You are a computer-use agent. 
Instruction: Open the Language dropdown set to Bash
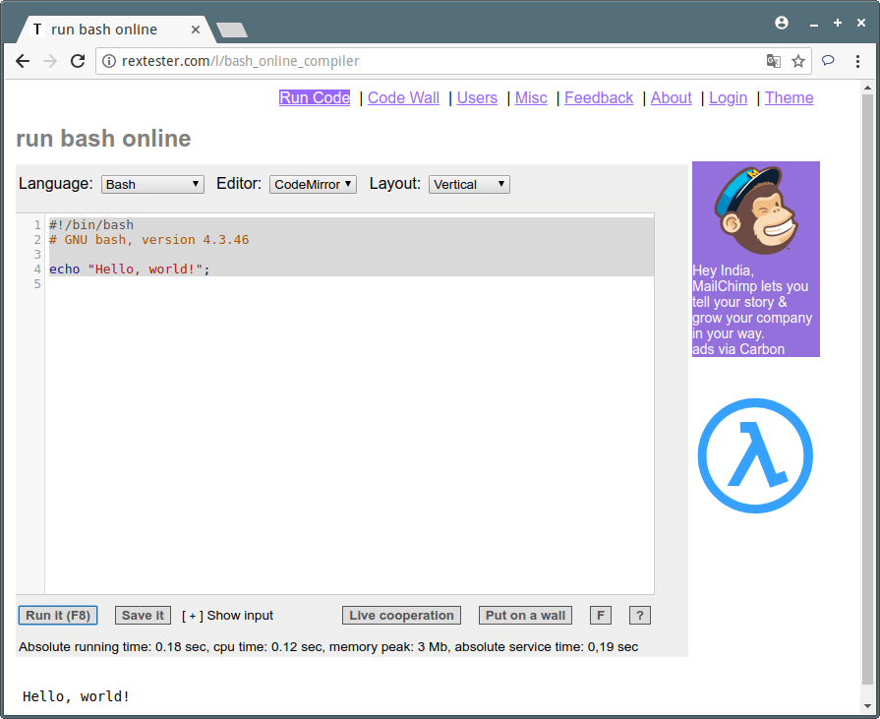[152, 184]
